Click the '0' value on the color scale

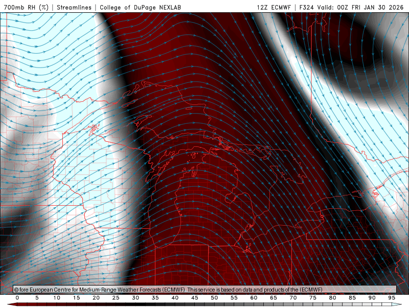17,298
